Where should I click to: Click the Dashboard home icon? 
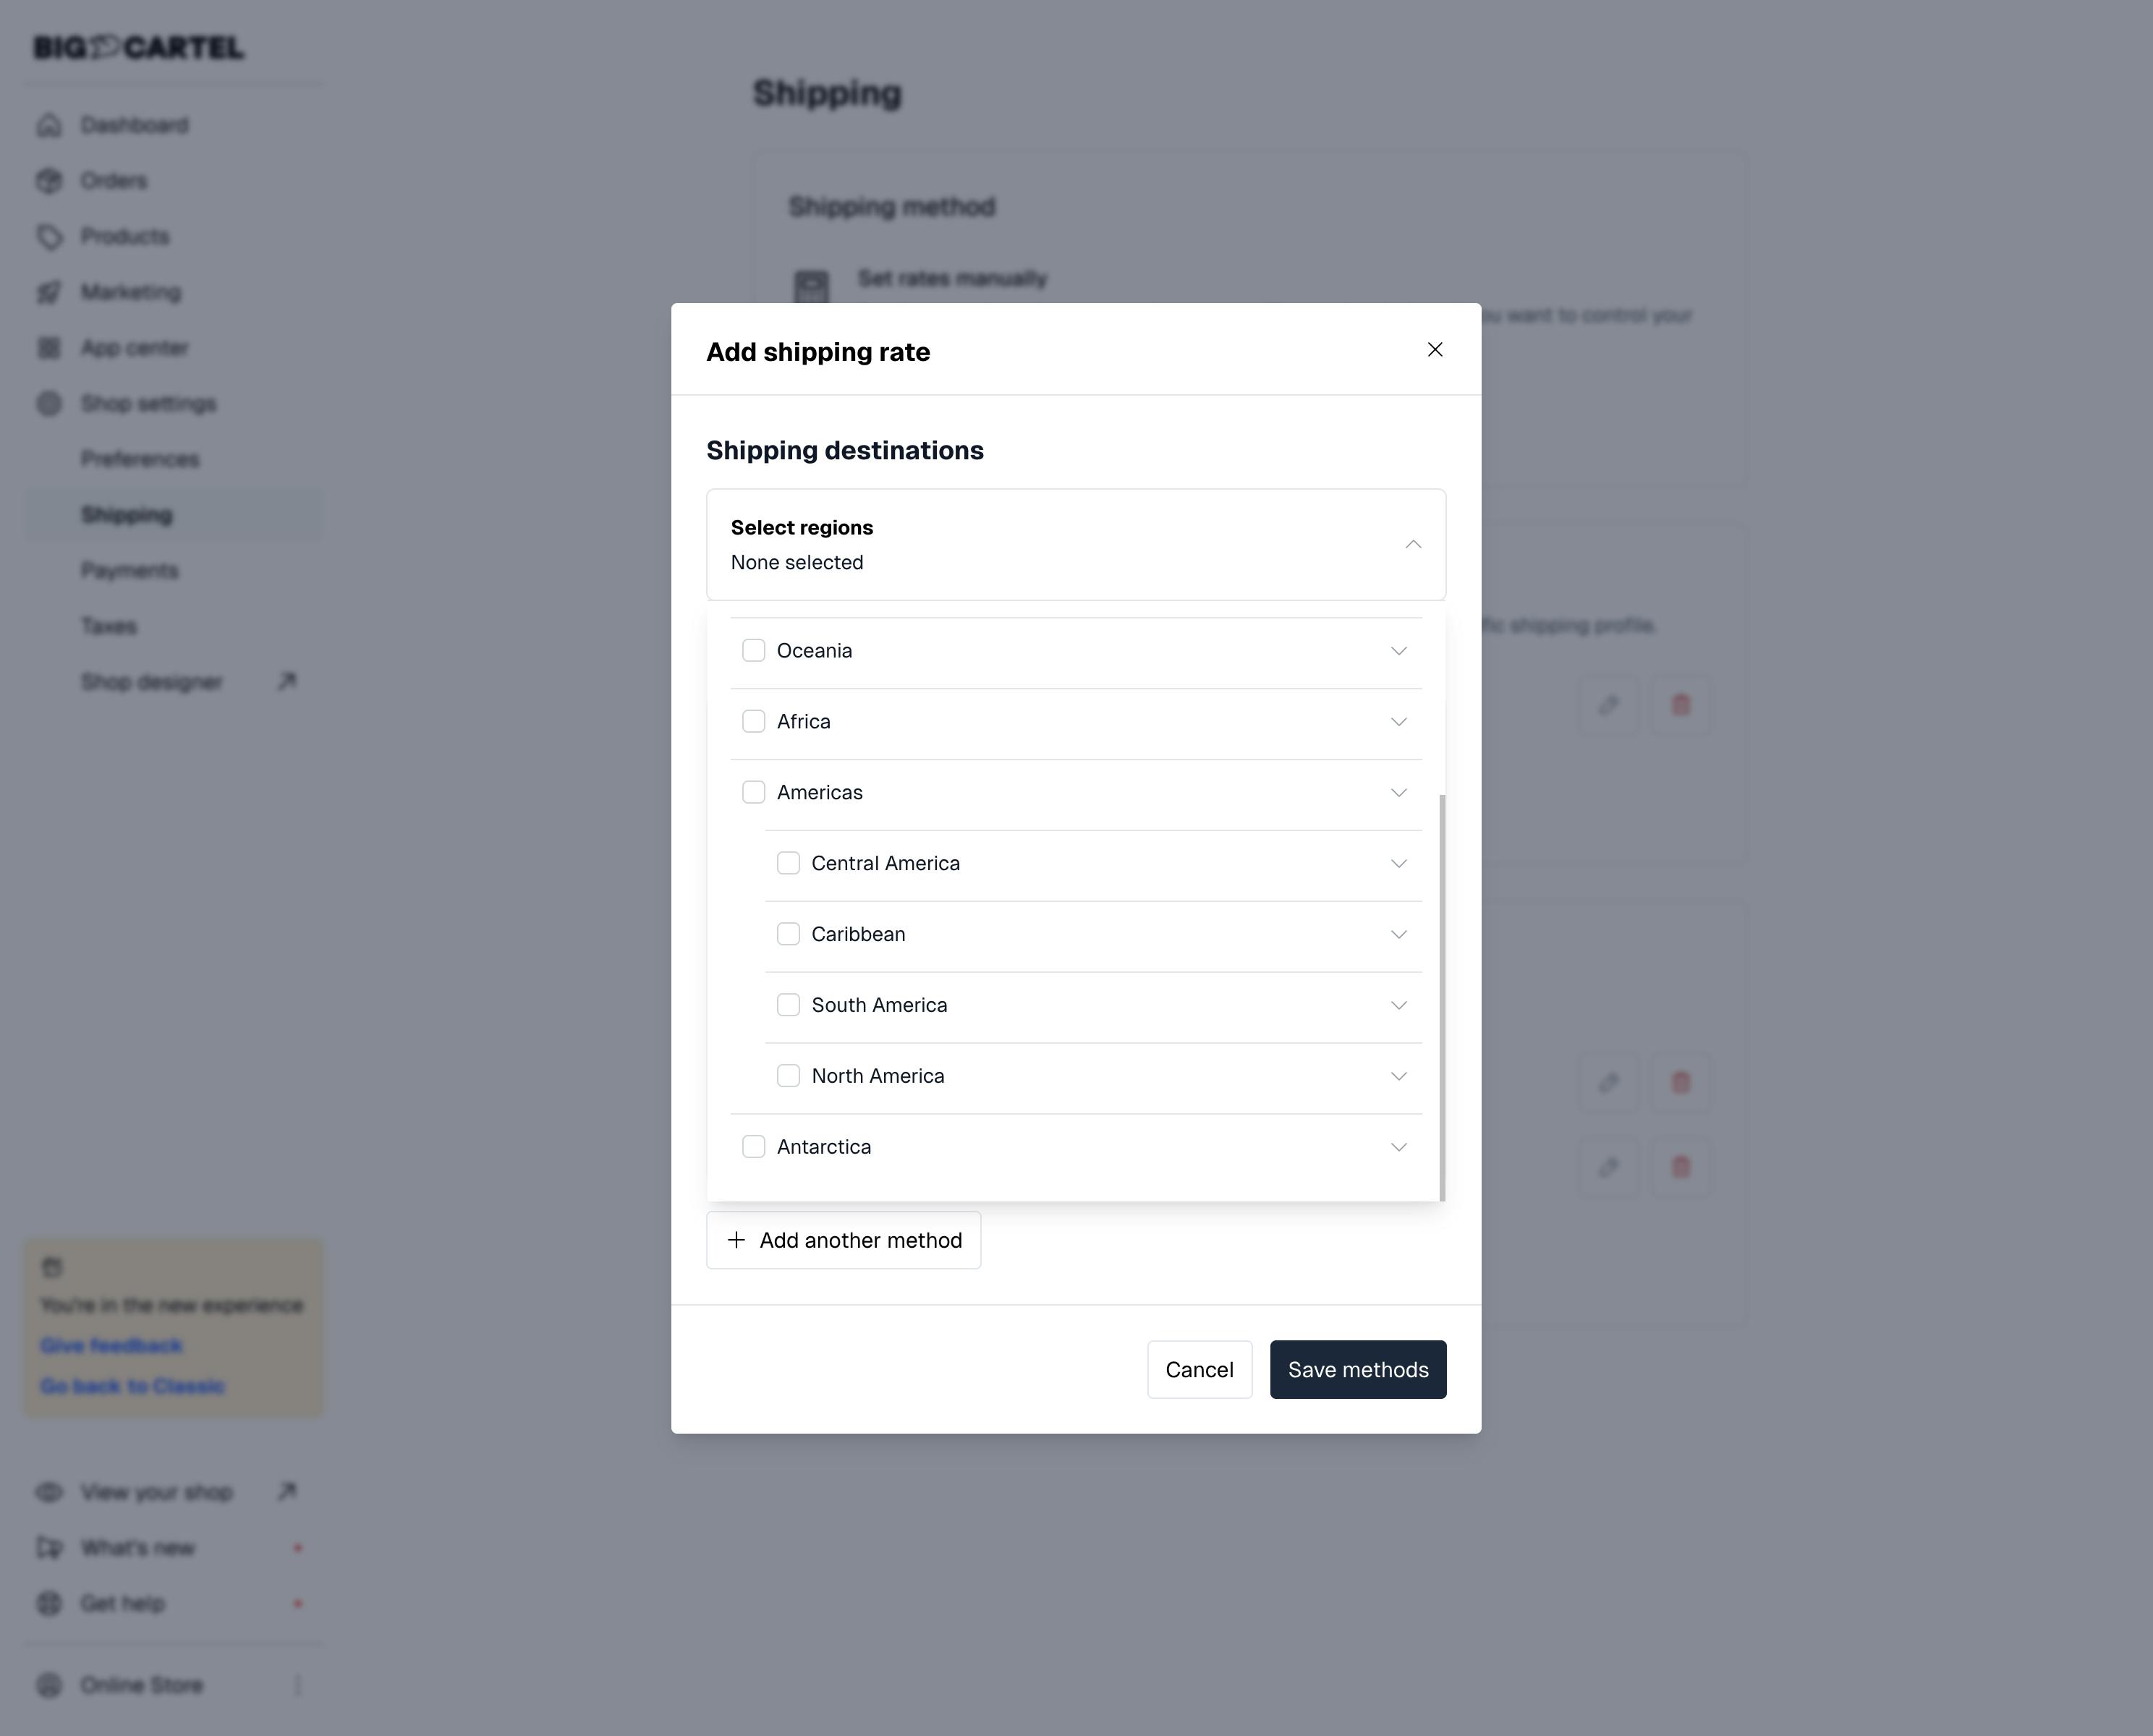coord(49,125)
